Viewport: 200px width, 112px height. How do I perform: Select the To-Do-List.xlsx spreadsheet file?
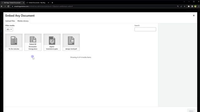pyautogui.click(x=14, y=42)
